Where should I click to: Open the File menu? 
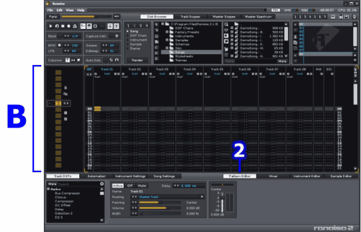pos(50,10)
